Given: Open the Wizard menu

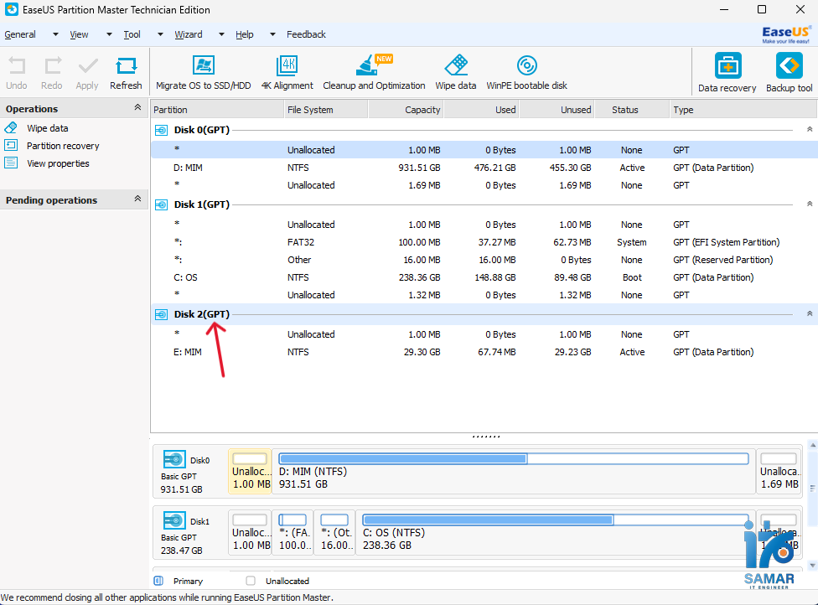Looking at the screenshot, I should click(188, 34).
